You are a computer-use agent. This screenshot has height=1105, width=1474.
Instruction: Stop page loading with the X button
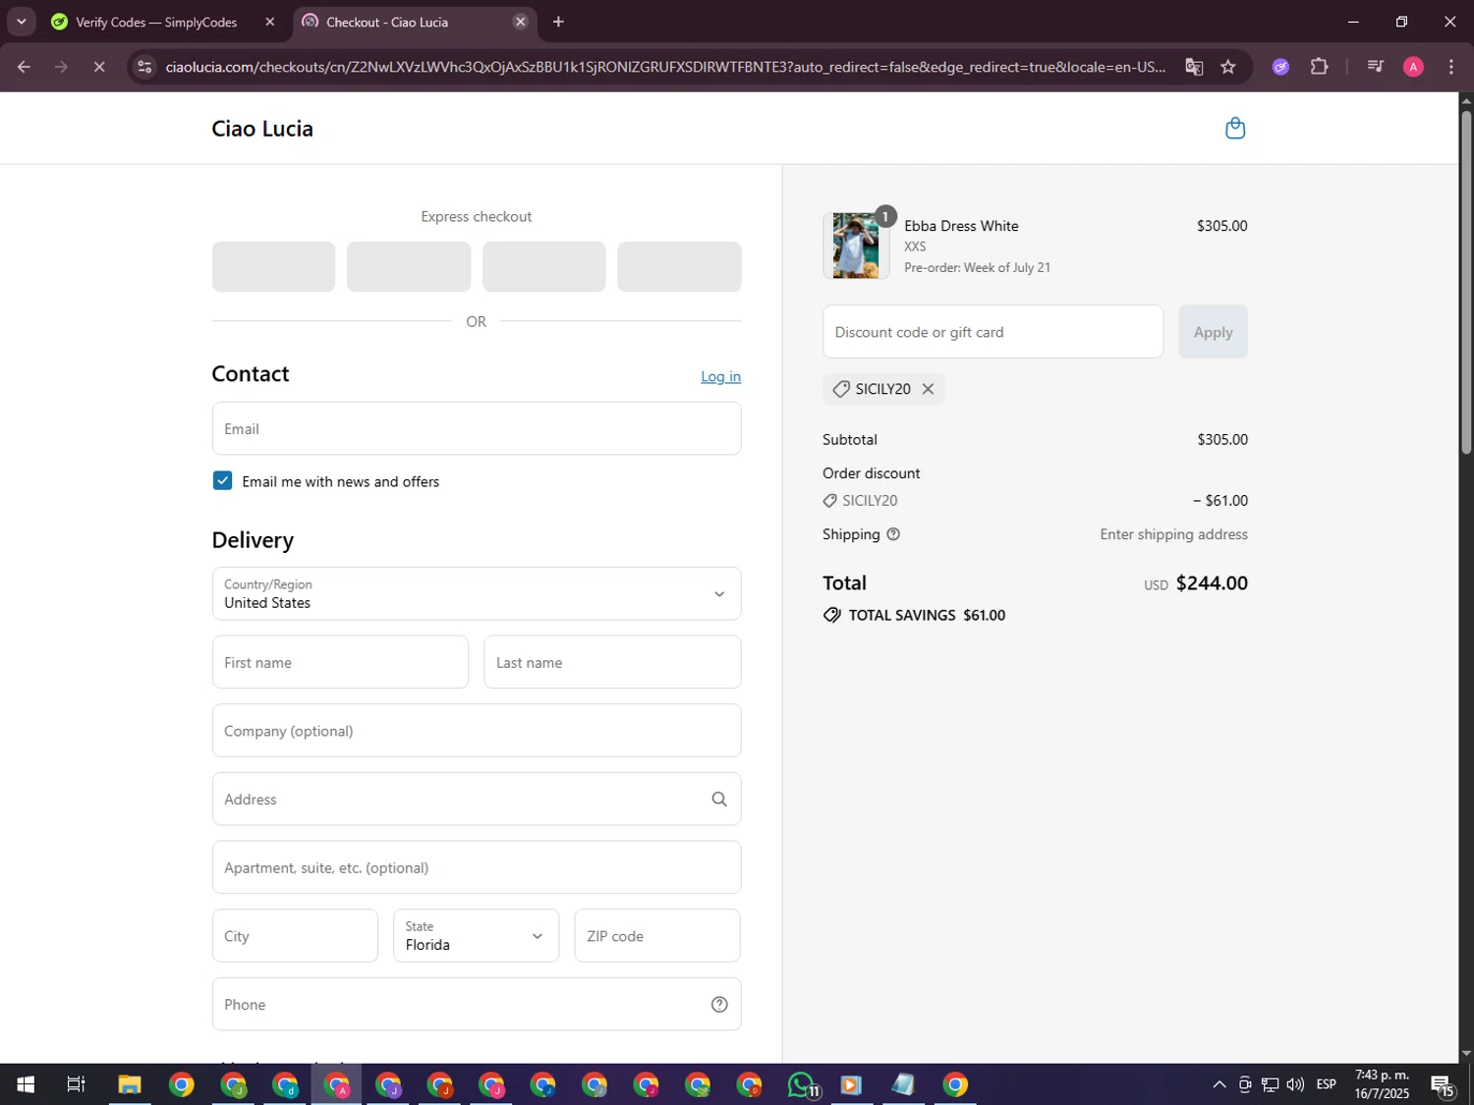[x=99, y=67]
